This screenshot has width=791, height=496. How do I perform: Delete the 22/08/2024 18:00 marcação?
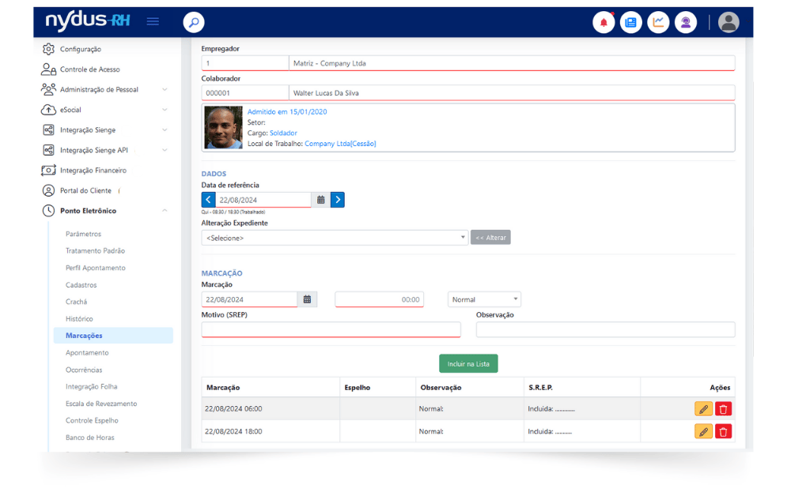coord(723,431)
